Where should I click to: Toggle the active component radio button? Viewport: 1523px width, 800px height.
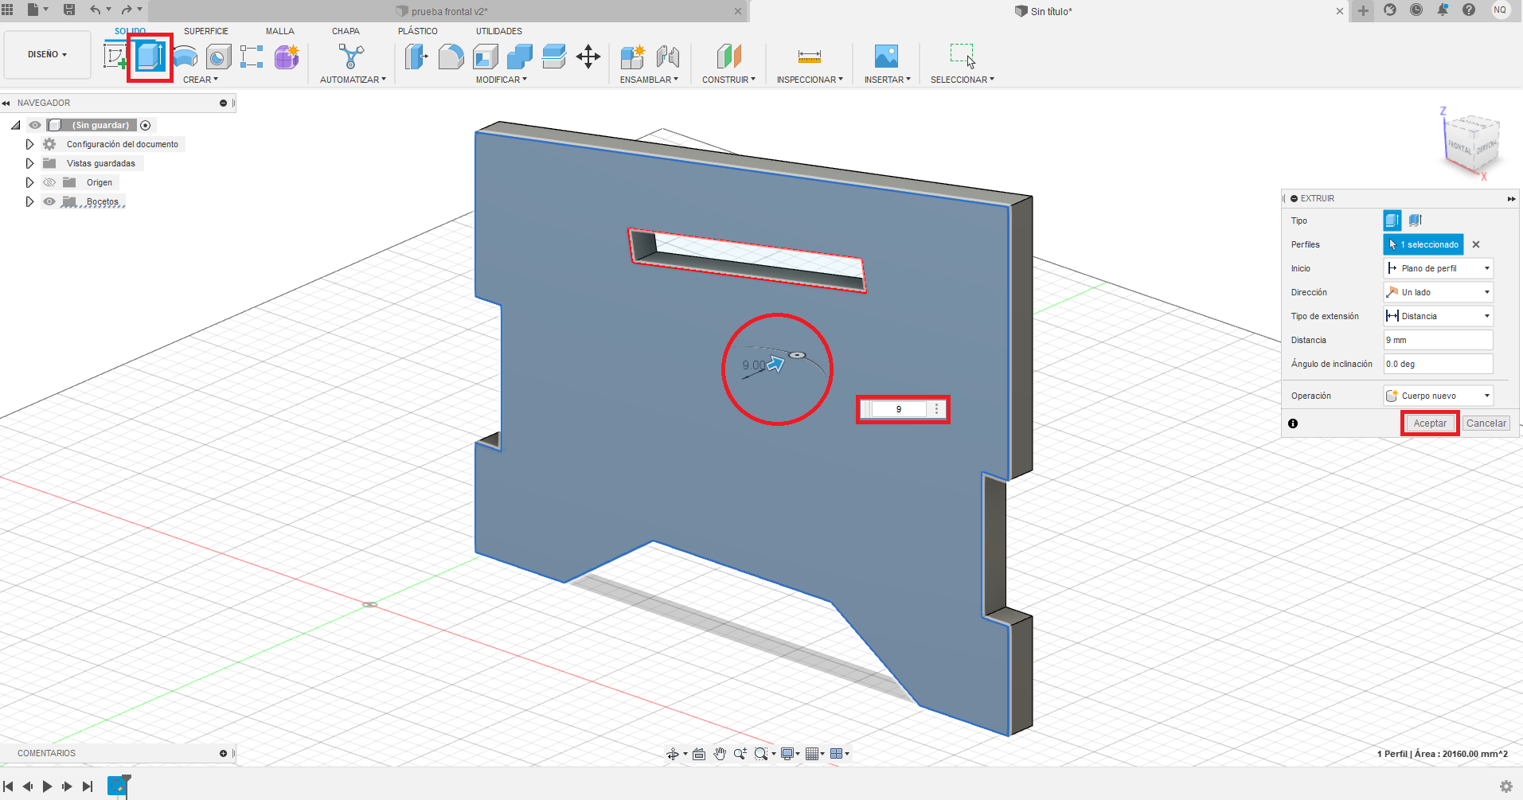click(146, 125)
